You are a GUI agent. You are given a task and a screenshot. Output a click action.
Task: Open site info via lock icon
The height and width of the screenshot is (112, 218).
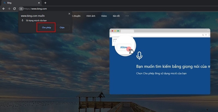click(x=21, y=9)
